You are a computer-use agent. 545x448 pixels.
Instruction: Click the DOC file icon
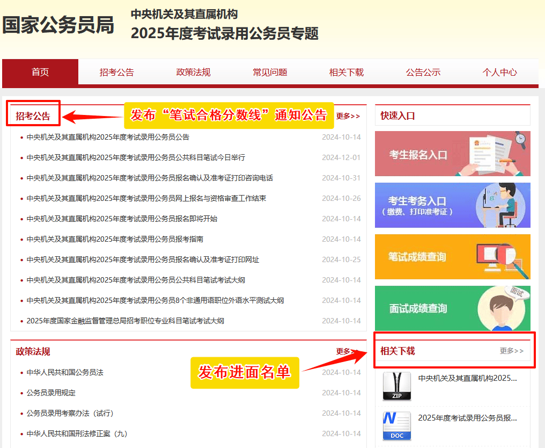[396, 426]
